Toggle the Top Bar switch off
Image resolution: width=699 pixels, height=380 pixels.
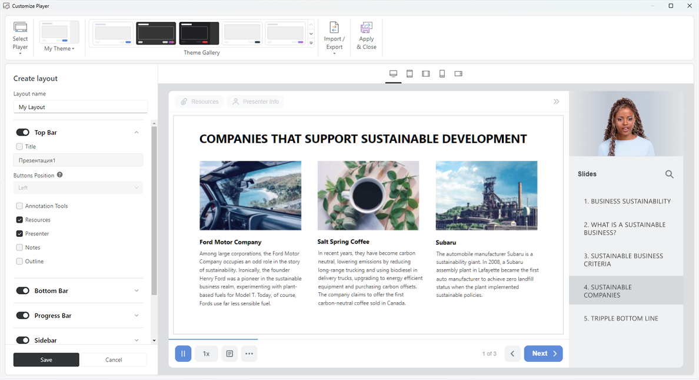pos(23,133)
